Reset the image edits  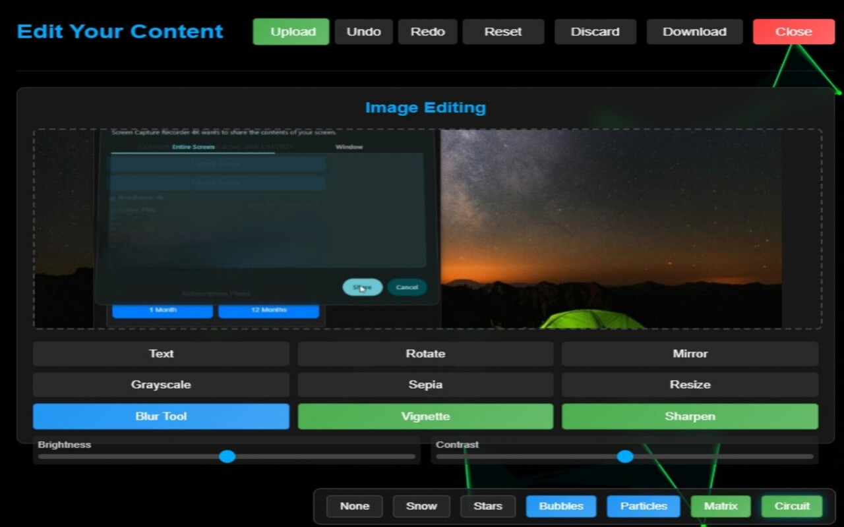(503, 32)
